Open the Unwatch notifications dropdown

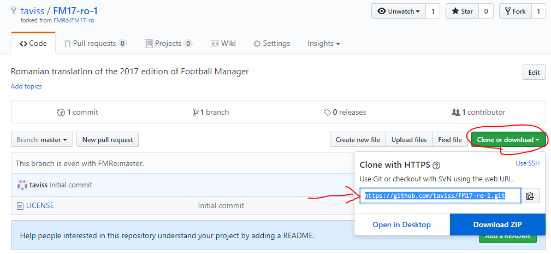pyautogui.click(x=399, y=11)
